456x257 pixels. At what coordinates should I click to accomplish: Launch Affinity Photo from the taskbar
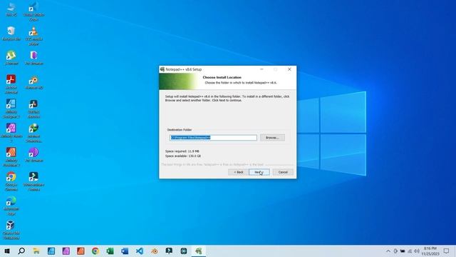pos(66,251)
